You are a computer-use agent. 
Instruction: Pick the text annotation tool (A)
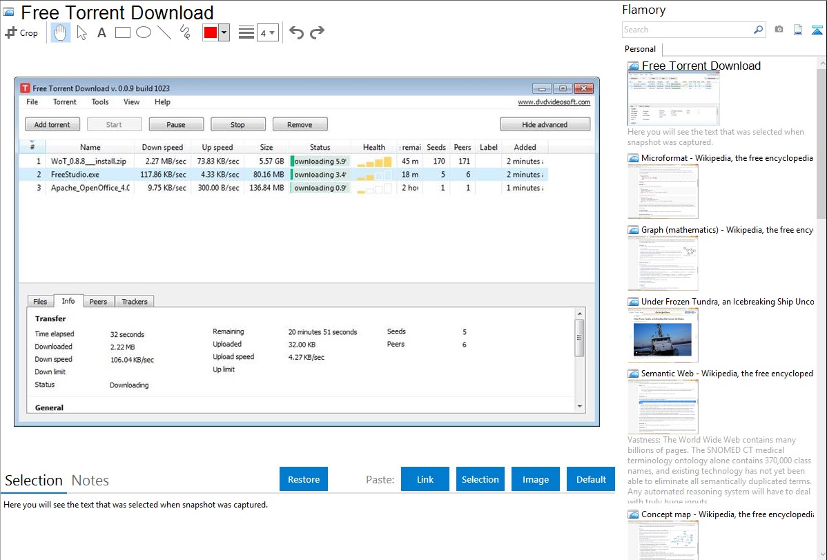tap(101, 32)
